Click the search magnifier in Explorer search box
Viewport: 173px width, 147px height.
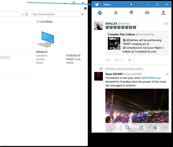pyautogui.click(x=82, y=14)
